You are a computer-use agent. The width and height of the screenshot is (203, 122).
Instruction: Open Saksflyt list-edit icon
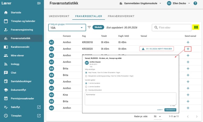click(6, 107)
